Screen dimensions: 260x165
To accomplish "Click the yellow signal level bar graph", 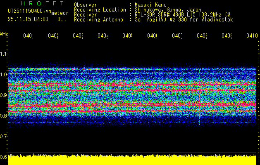I will point(132,159).
